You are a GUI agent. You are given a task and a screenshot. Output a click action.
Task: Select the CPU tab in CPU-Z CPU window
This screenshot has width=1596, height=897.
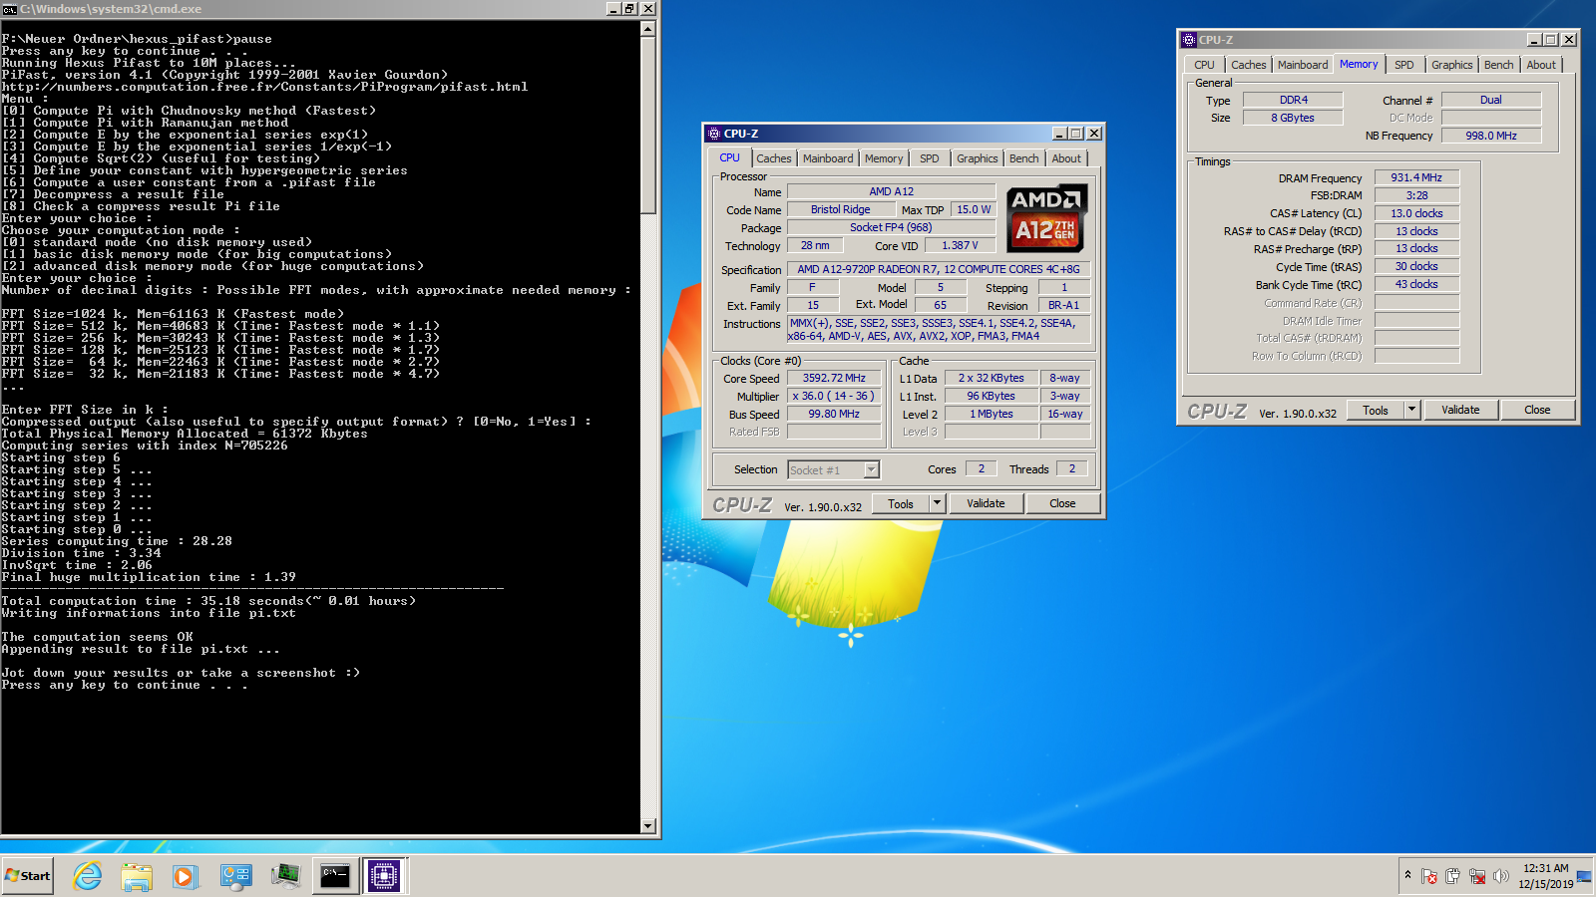pyautogui.click(x=730, y=157)
